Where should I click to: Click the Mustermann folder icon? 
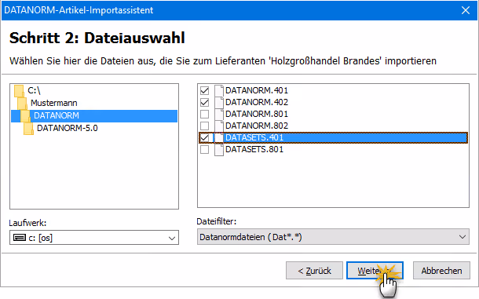(22, 104)
